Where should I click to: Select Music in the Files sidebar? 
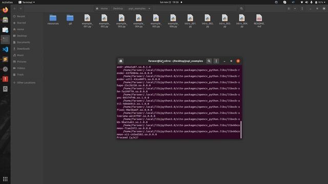27,55
